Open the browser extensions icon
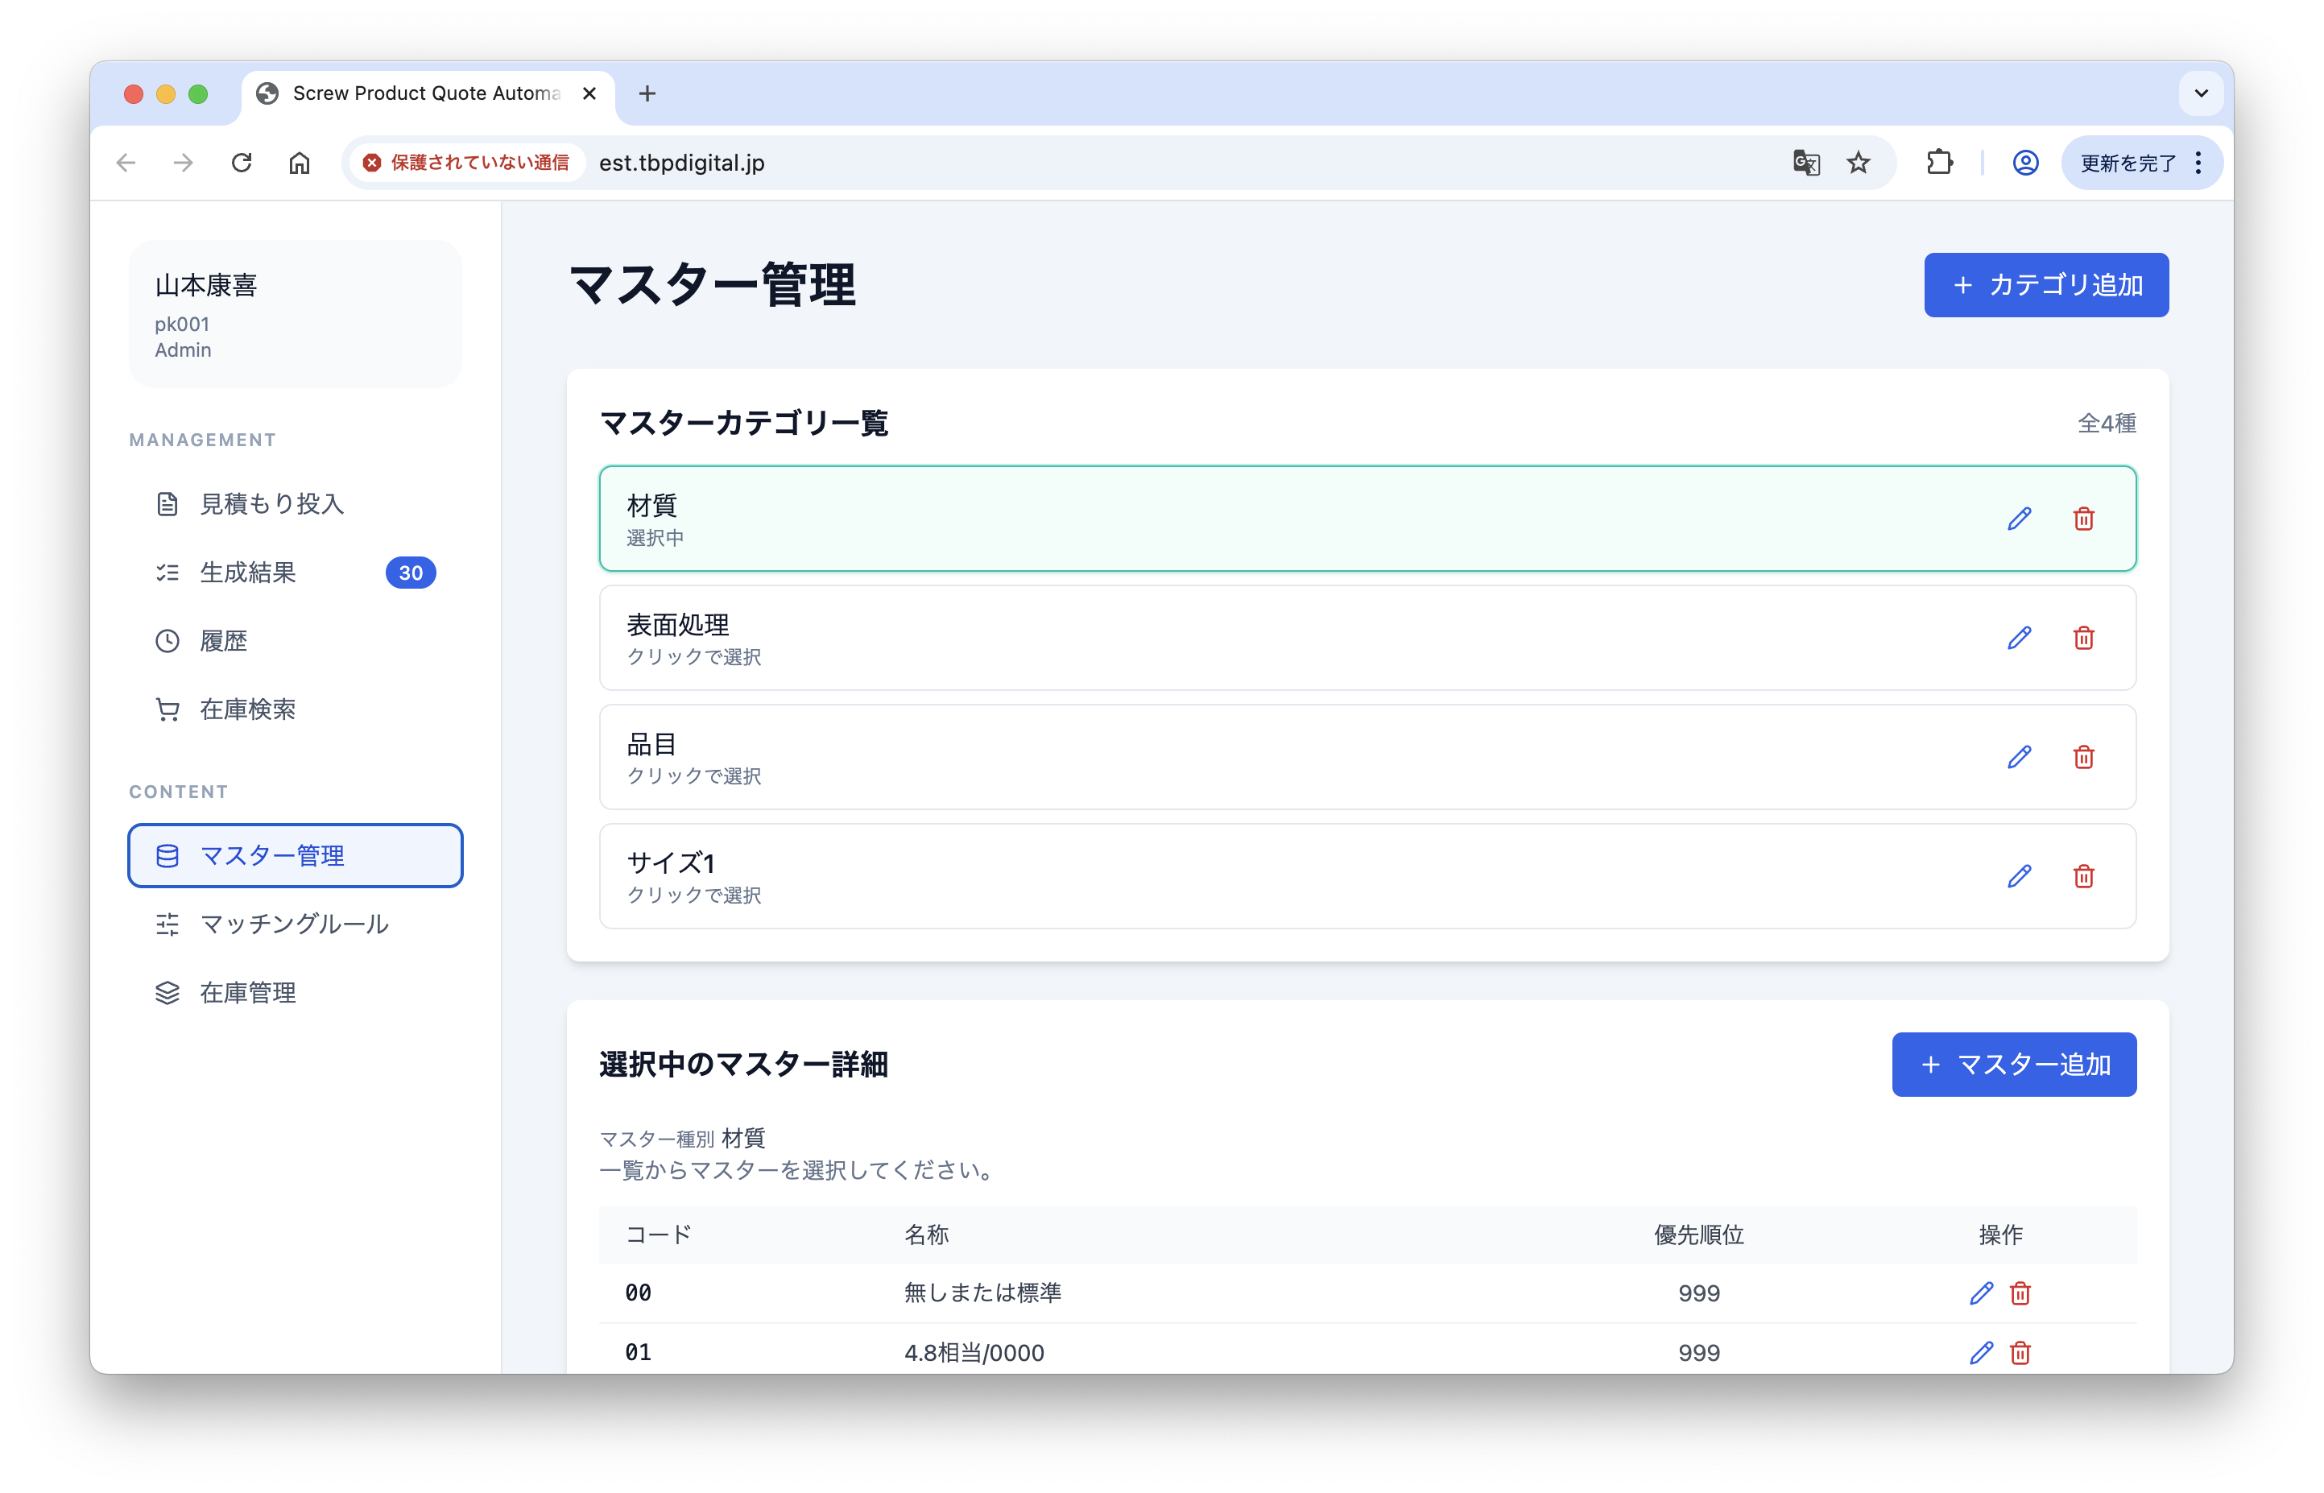Screen dimensions: 2324x1493 click(1939, 163)
